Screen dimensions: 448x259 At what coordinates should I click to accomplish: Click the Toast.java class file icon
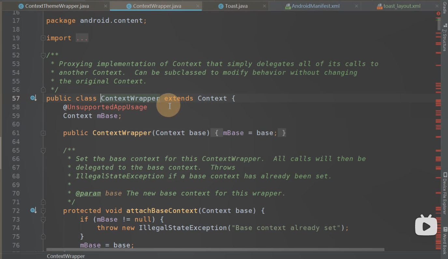(x=221, y=6)
